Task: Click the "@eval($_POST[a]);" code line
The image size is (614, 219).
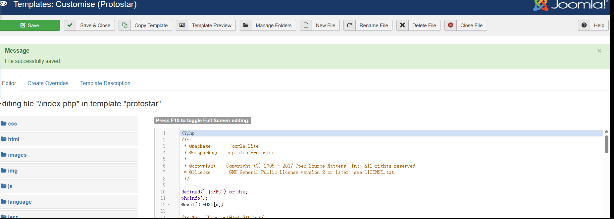Action: coord(204,205)
